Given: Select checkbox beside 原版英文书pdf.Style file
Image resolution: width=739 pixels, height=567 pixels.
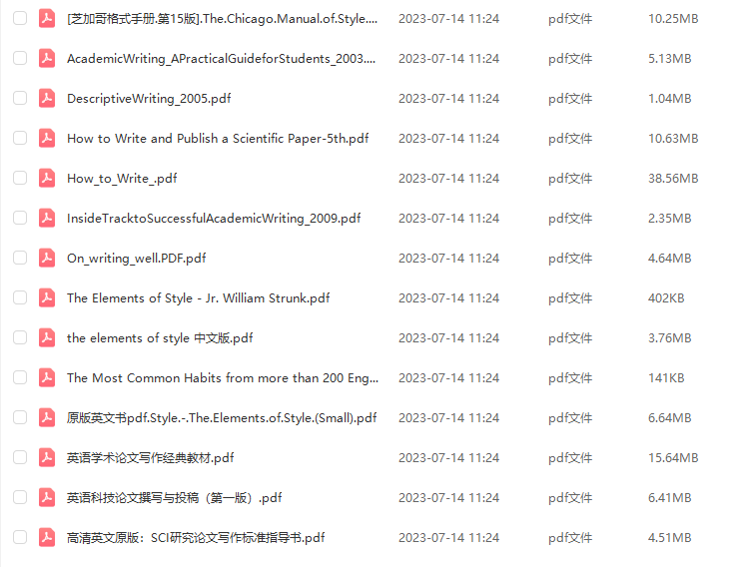Looking at the screenshot, I should pos(20,417).
